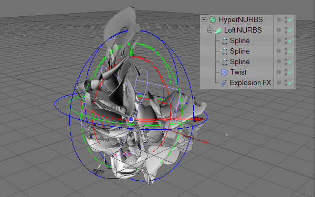Click the third Spline object icon
The height and width of the screenshot is (197, 315).
224,62
